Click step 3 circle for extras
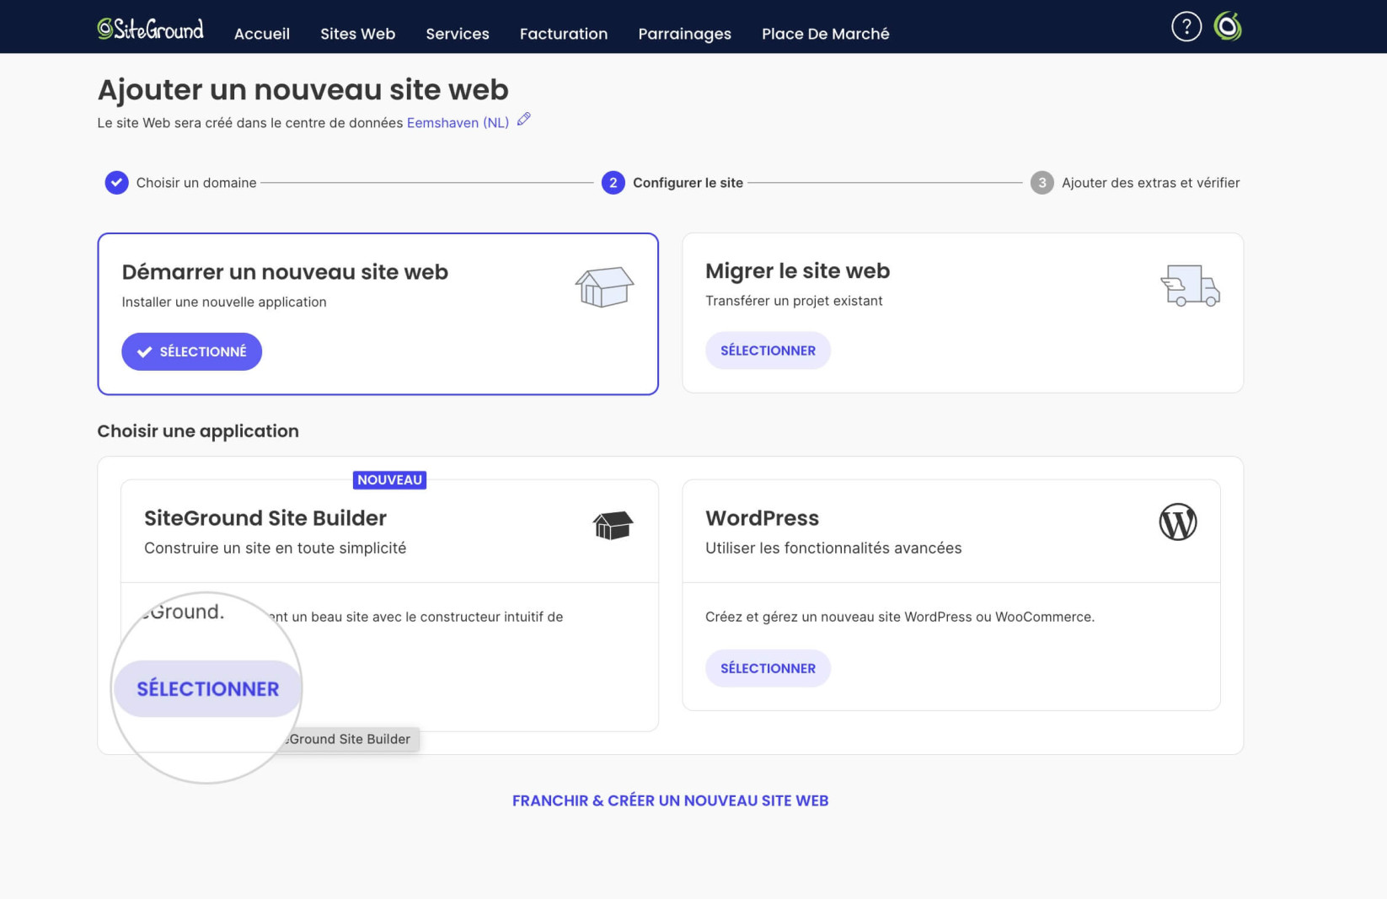Image resolution: width=1387 pixels, height=899 pixels. coord(1042,183)
